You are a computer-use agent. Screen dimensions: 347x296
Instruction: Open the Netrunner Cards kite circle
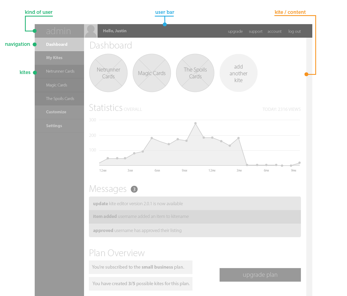(108, 73)
